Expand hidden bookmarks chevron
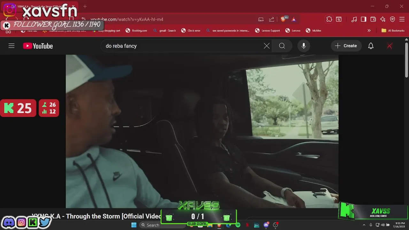The image size is (409, 230). [369, 31]
